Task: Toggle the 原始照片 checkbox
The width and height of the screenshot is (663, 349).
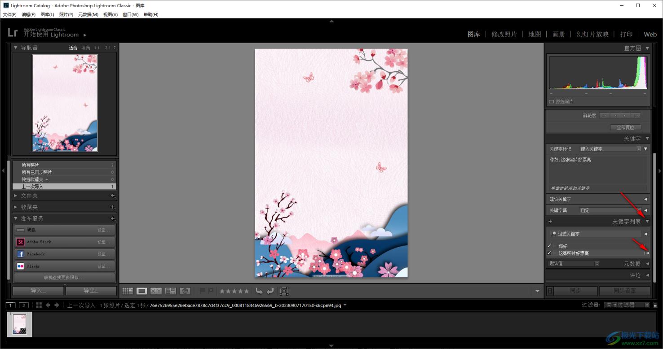Action: click(x=552, y=102)
